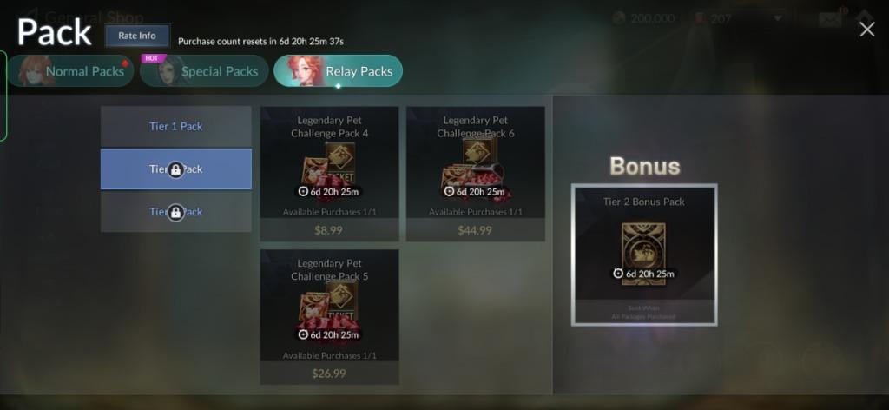
Task: Buy Challenge Pack 4 for $8.99
Action: click(x=329, y=230)
